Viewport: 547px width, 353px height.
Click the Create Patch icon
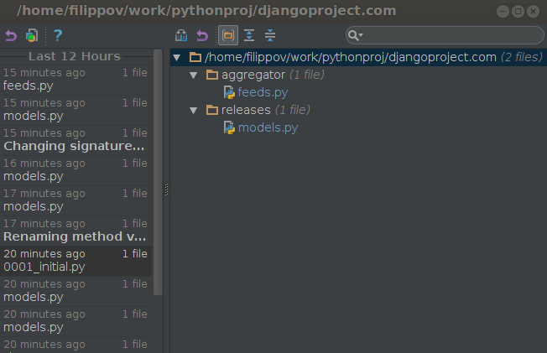(32, 35)
